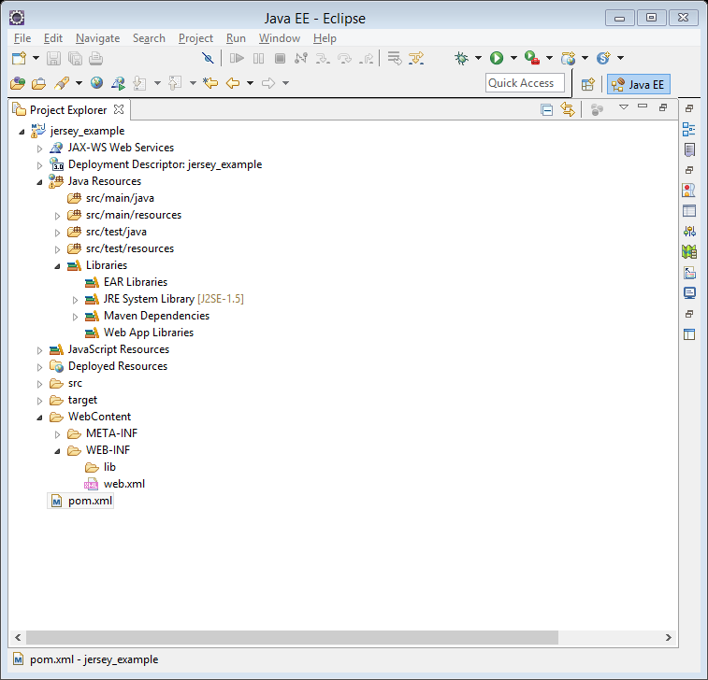Click the horizontal scrollbar thumb
The height and width of the screenshot is (680, 708).
[292, 637]
